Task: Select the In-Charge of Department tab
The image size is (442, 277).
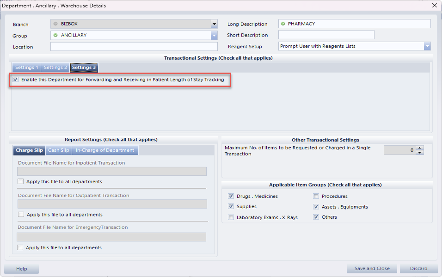Action: (105, 150)
